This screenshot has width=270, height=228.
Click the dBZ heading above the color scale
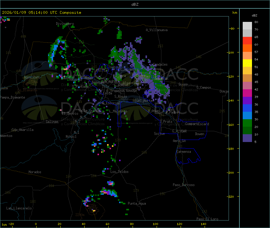[254, 16]
